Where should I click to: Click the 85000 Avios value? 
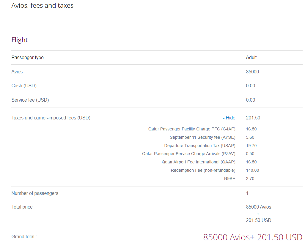pos(252,72)
